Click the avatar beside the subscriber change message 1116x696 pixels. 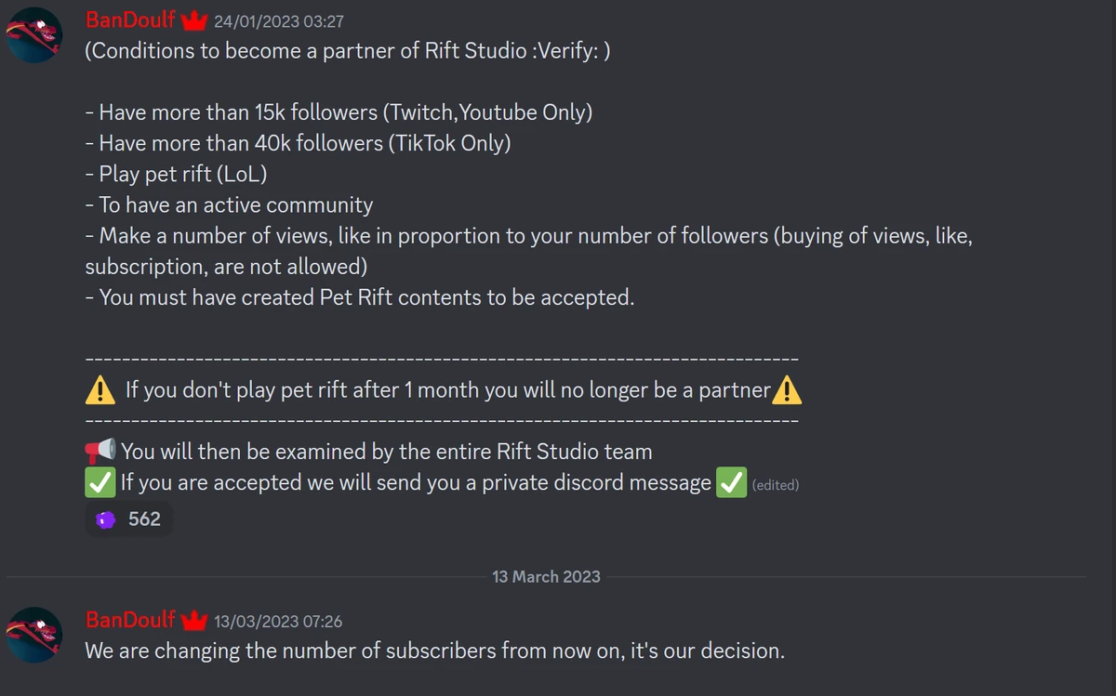(33, 635)
